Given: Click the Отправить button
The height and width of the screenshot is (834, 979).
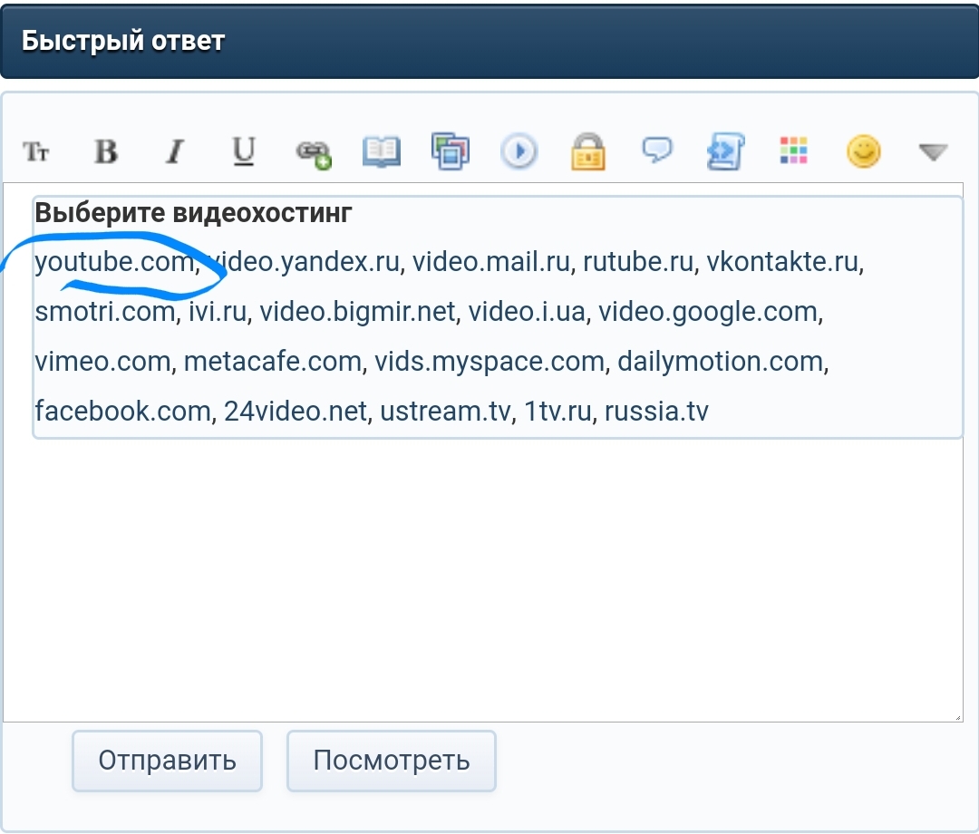Looking at the screenshot, I should [x=167, y=761].
